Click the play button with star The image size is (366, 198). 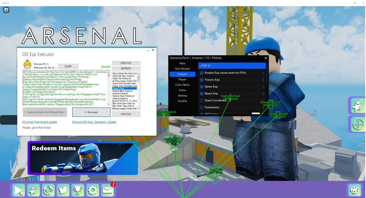tap(19, 190)
